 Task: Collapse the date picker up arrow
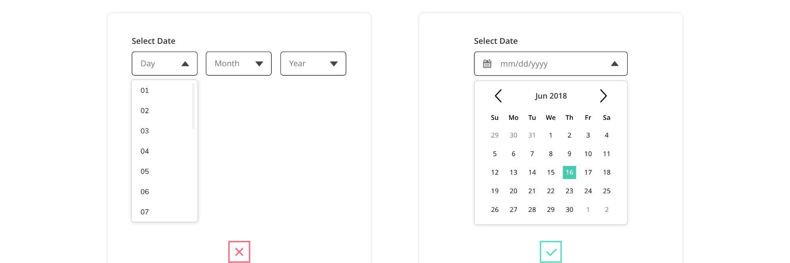tap(614, 64)
